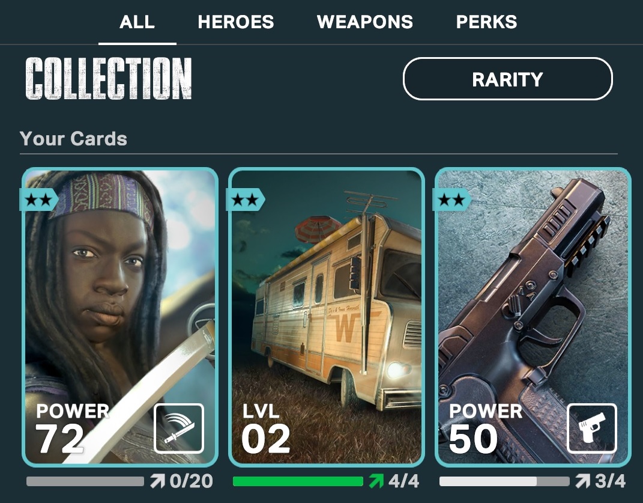
Task: Switch to the PERKS tab
Action: click(486, 22)
